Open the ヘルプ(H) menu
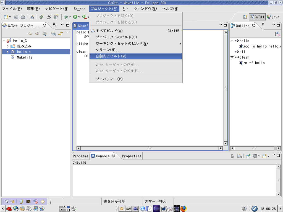Screen dimensions: 283x212 tap(170, 9)
